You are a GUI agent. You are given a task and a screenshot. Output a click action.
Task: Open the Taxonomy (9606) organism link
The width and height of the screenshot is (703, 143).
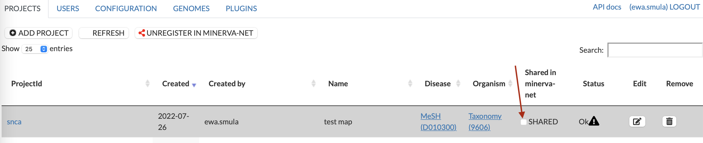tap(485, 121)
